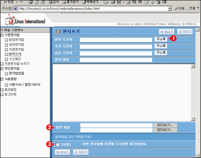Go back with the 뒤로 toolbar button
The image size is (201, 158).
8,2
